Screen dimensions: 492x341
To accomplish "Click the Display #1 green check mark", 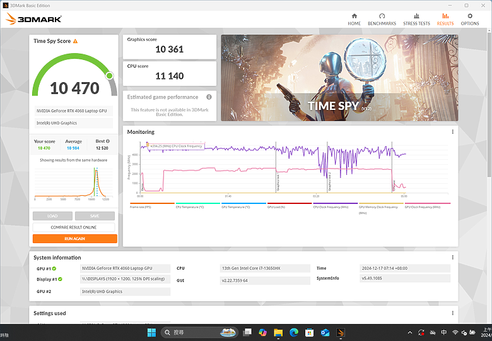I will [x=60, y=279].
